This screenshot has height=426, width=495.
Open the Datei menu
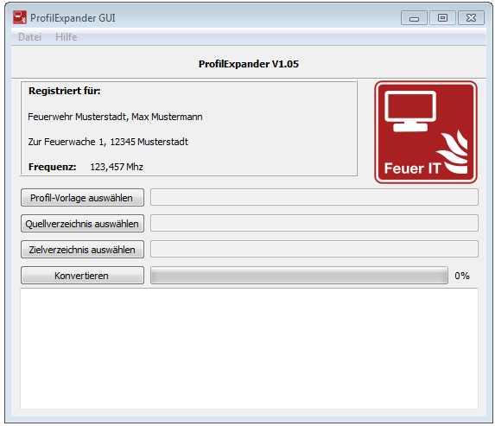tap(29, 37)
